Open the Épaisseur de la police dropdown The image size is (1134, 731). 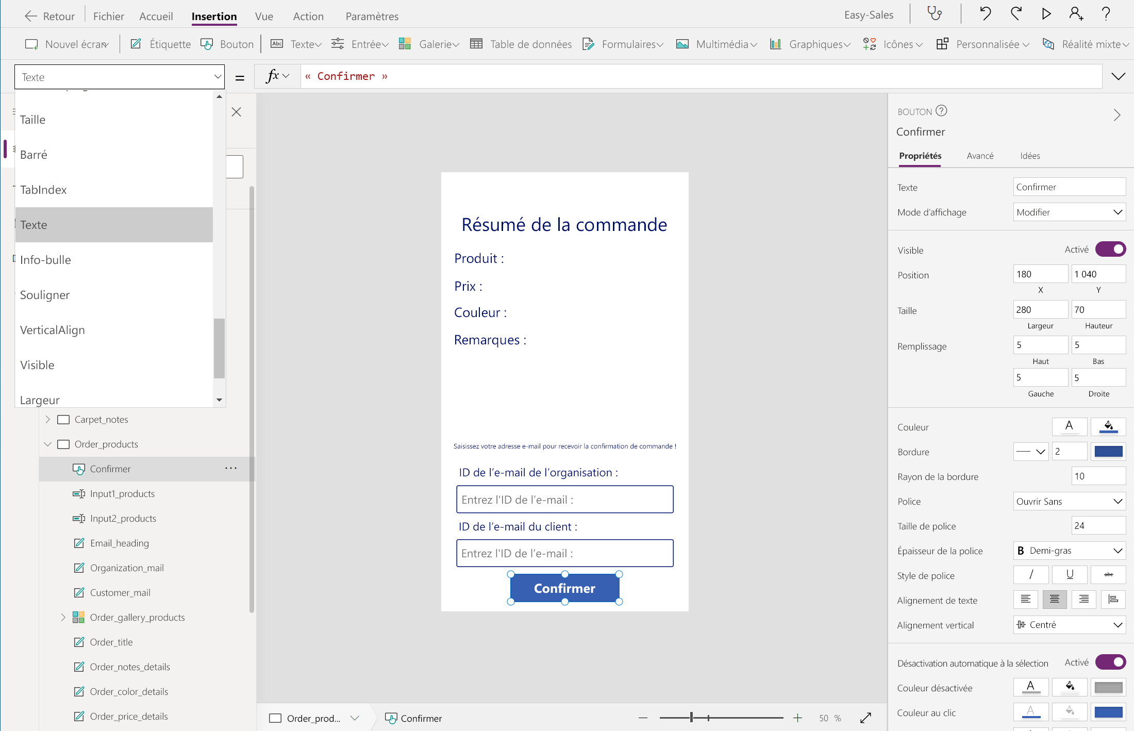tap(1070, 551)
